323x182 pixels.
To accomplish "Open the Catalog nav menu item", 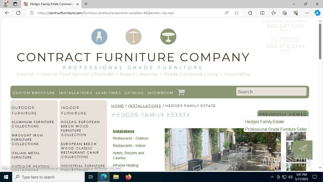I will point(134,93).
